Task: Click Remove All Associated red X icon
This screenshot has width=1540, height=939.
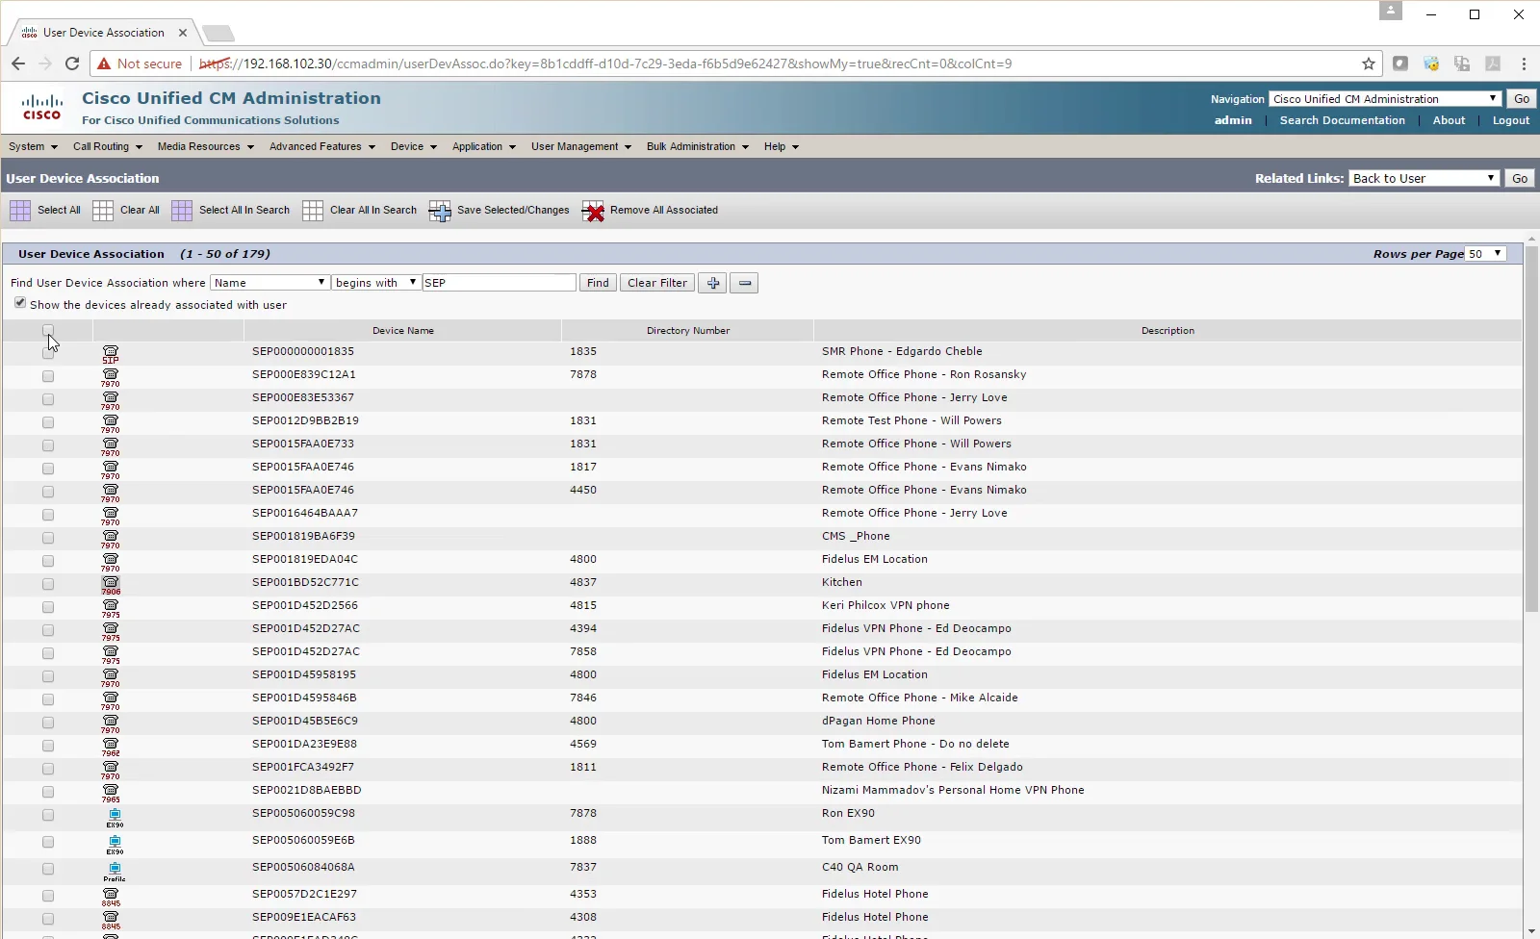Action: [x=594, y=211]
